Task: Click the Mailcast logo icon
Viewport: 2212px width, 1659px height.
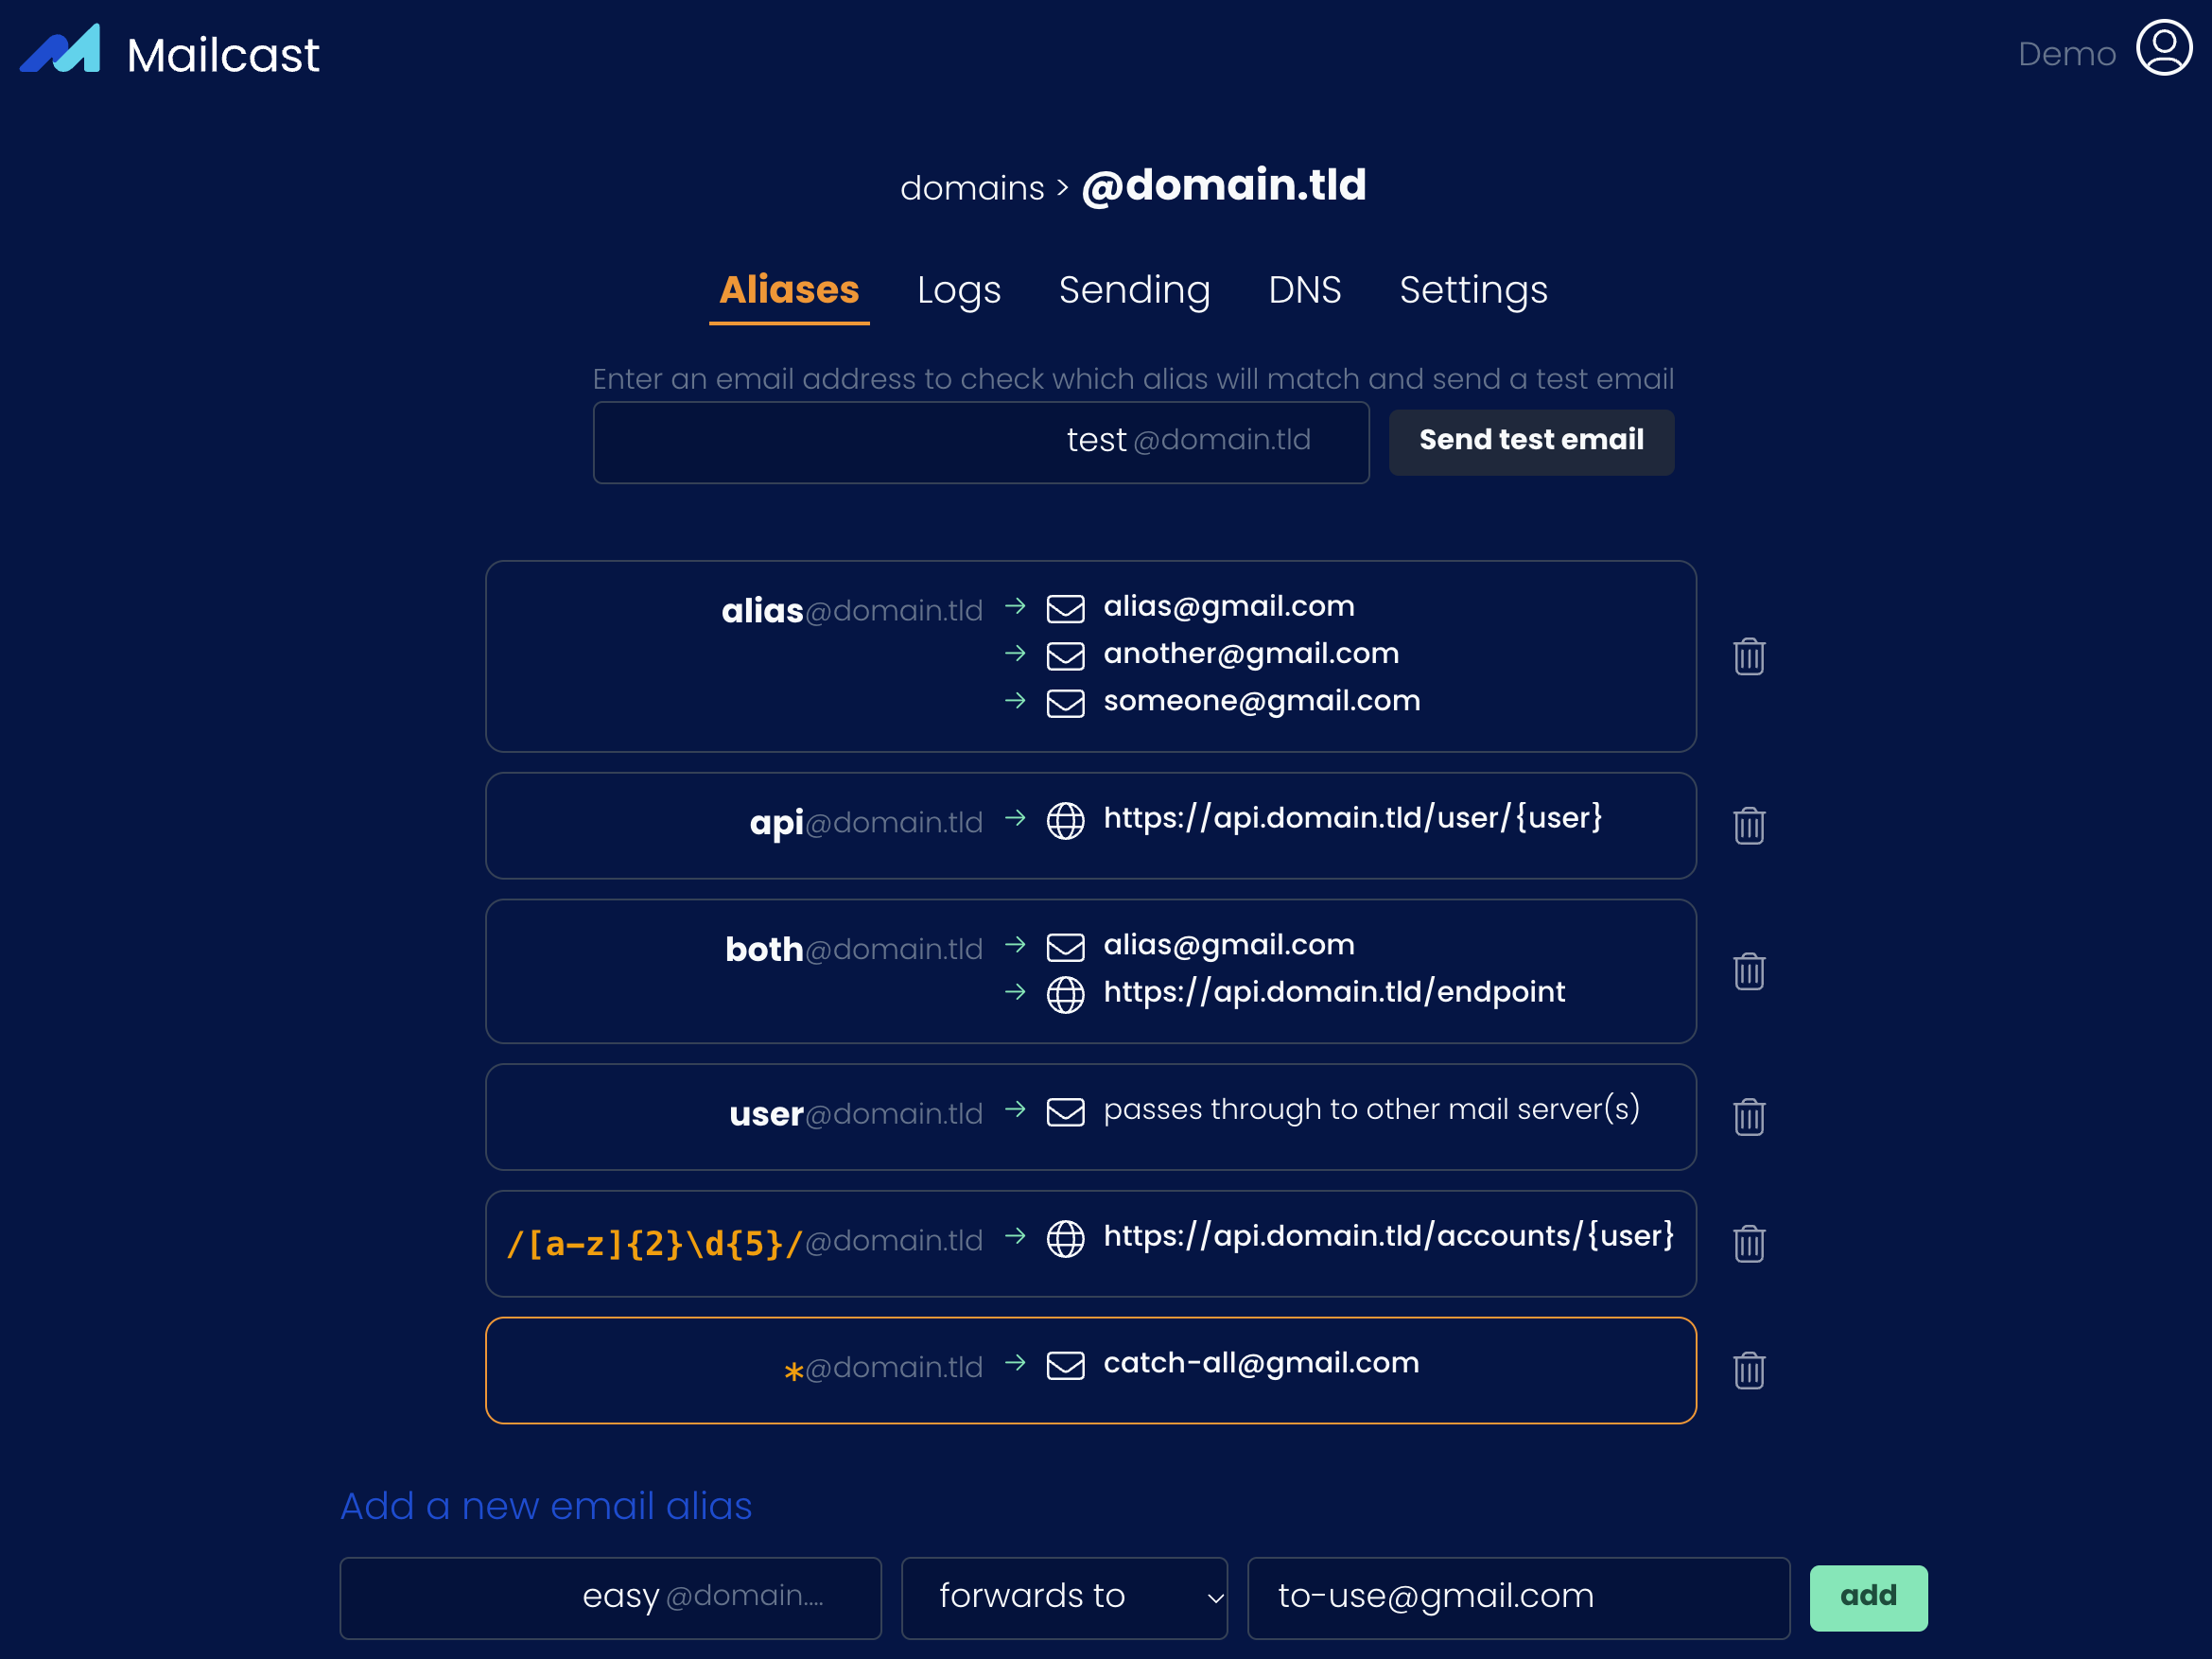Action: click(60, 50)
